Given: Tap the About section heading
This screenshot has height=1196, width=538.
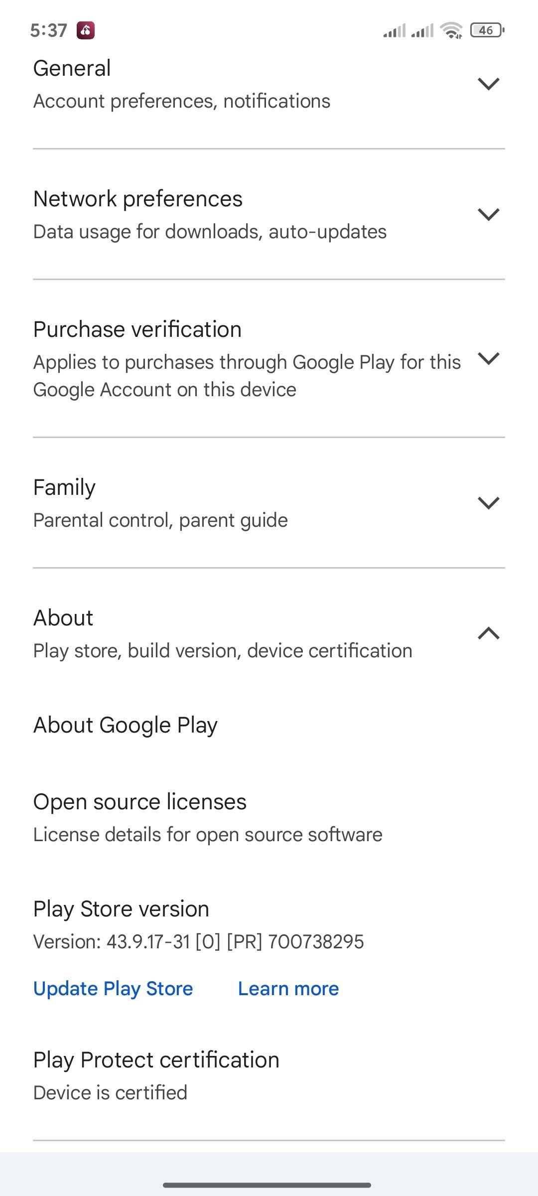Looking at the screenshot, I should [63, 618].
